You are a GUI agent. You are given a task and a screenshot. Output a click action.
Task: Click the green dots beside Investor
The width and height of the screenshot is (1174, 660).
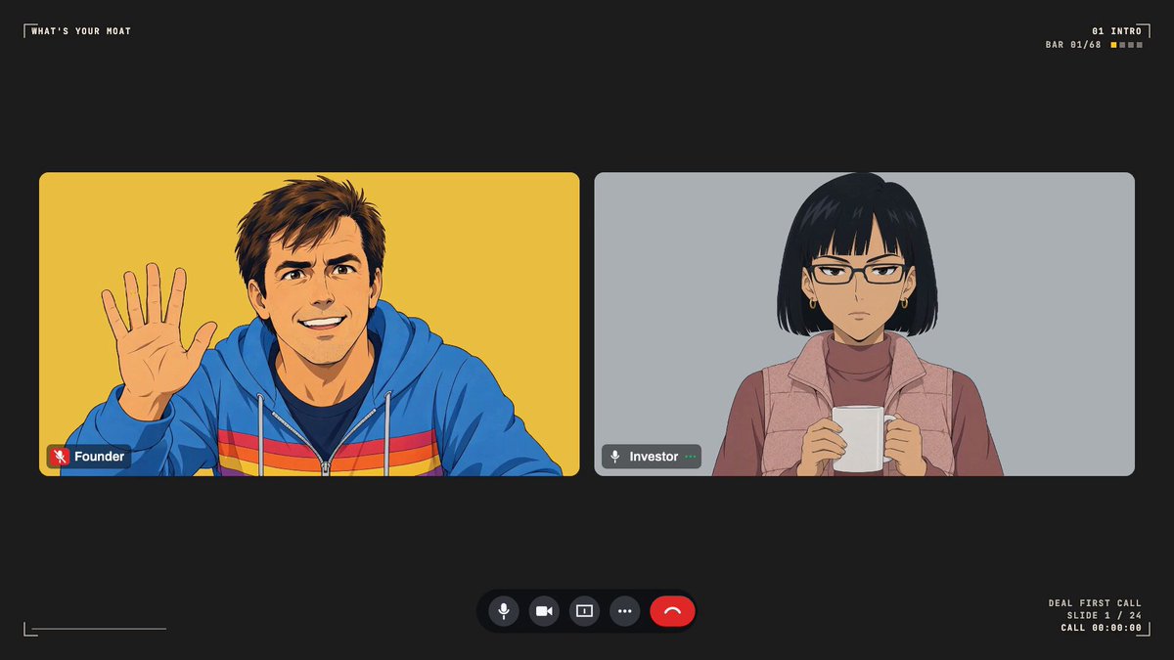point(691,457)
